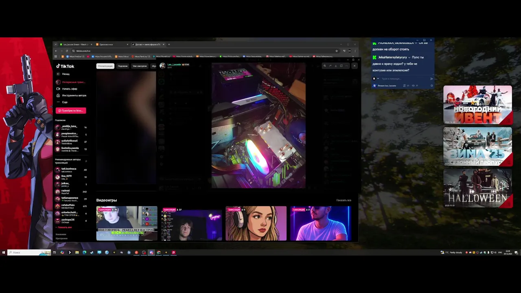Open Инструменты автора in sidebar
Screen dimensions: 521x293
click(x=71, y=95)
